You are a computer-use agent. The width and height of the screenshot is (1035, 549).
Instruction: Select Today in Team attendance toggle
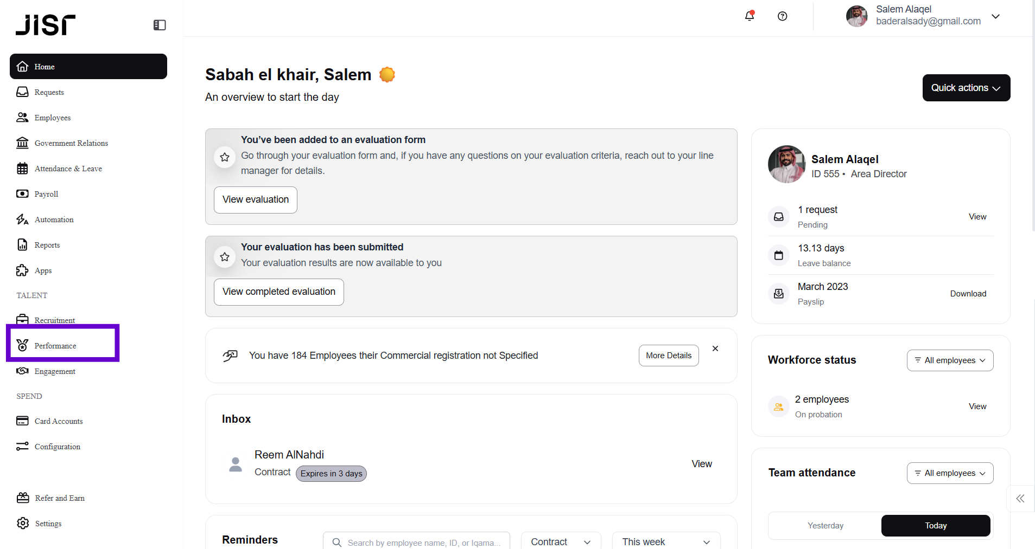pyautogui.click(x=936, y=526)
